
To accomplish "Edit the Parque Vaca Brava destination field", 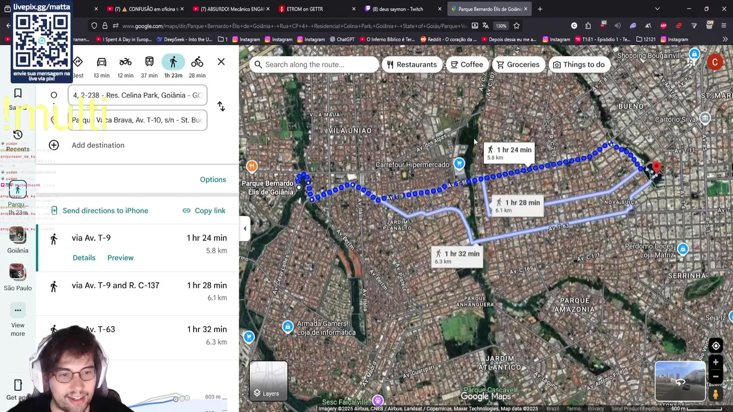I will 137,120.
